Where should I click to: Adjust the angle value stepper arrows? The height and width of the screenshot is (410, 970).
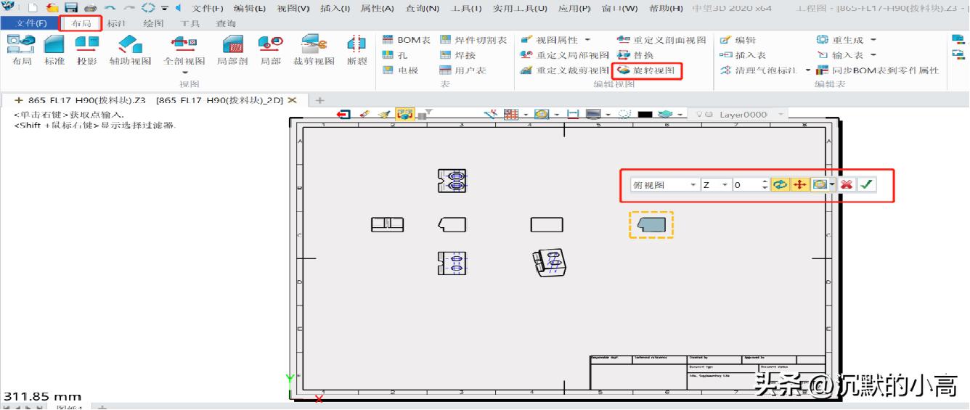(765, 185)
